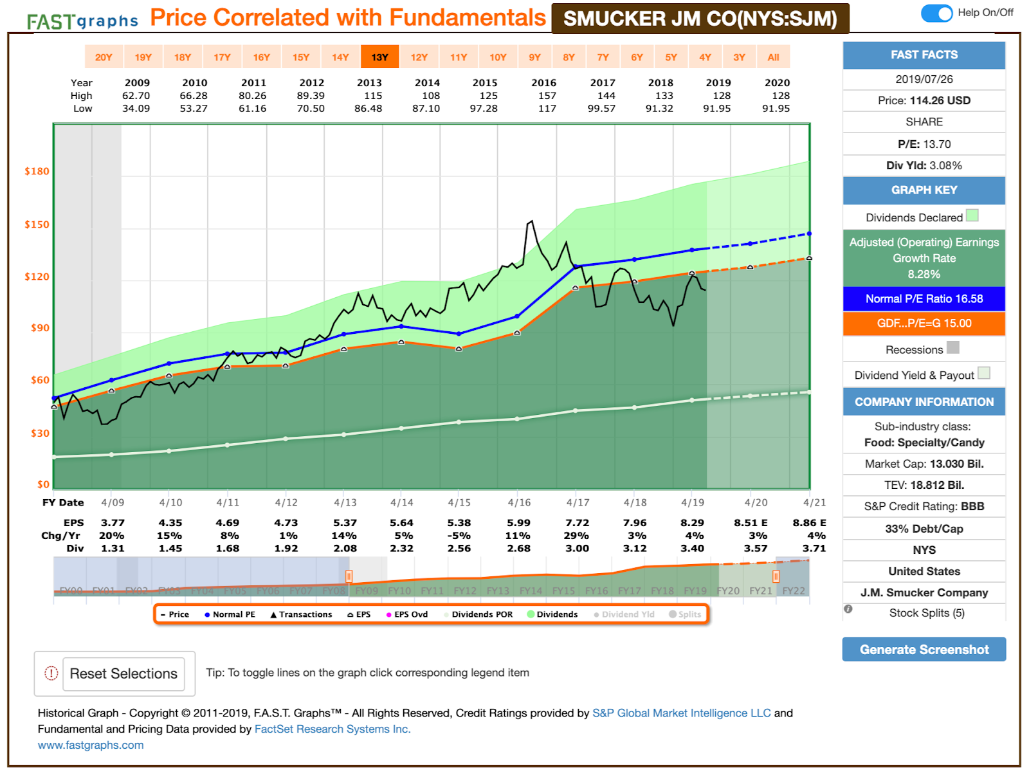
Task: Click the COMPANY INFORMATION header
Action: (924, 402)
